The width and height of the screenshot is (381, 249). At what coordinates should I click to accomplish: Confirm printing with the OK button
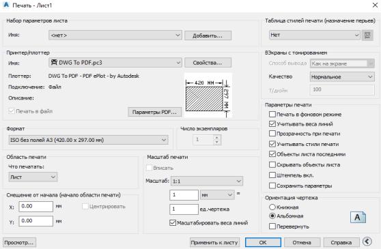tap(263, 242)
